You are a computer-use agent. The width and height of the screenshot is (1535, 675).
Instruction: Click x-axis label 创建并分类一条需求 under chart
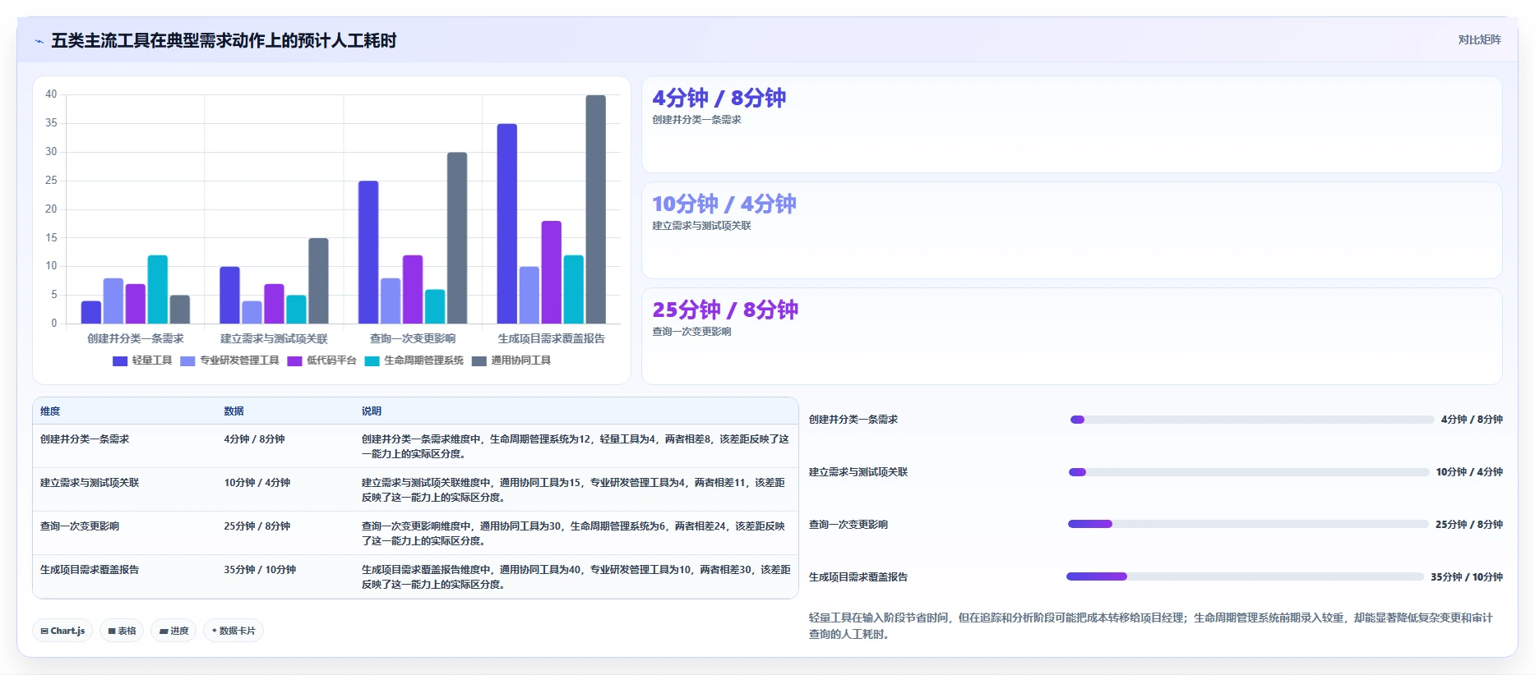coord(136,338)
